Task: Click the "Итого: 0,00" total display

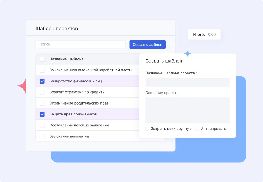Action: coord(204,34)
